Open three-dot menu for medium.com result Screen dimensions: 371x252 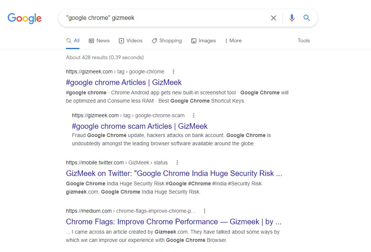tap(205, 211)
